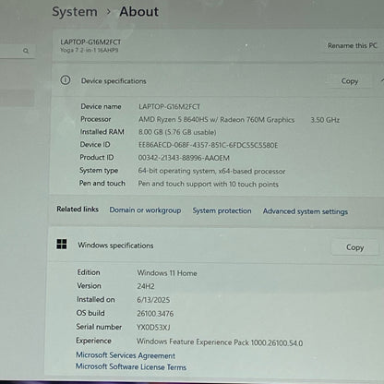The width and height of the screenshot is (384, 384).
Task: Click the Serial number value YX0DS3XJ
Action: click(153, 328)
